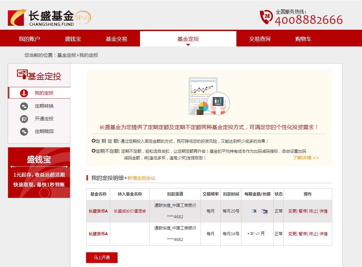Open the 长盛成长价值混合 fund link
This screenshot has height=267, width=362.
(x=130, y=211)
